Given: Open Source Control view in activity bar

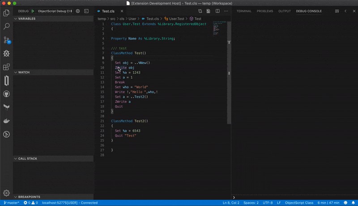Looking at the screenshot, I should [x=7, y=40].
